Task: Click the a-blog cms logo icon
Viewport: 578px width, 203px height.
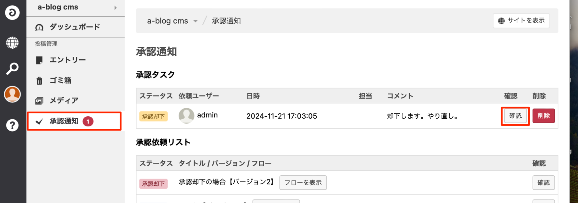Action: pyautogui.click(x=12, y=13)
